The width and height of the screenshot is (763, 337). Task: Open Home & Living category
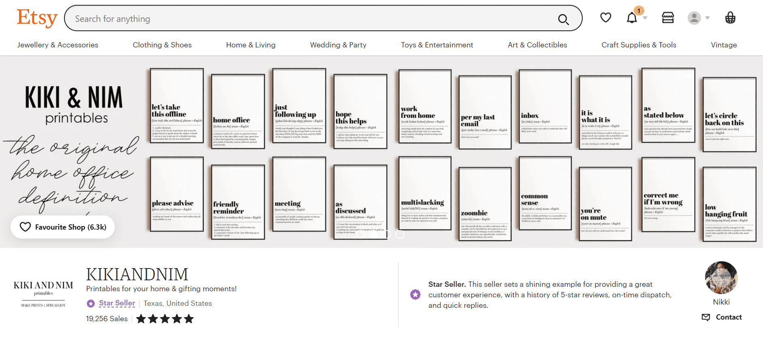coord(251,45)
